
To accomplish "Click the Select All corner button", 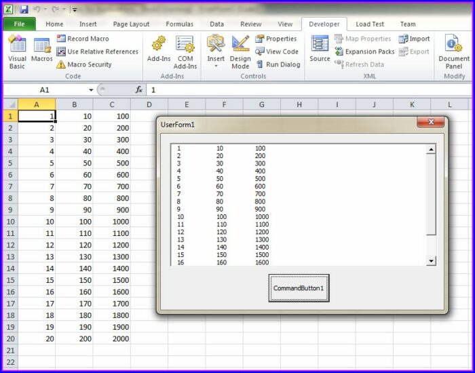I will (11, 104).
